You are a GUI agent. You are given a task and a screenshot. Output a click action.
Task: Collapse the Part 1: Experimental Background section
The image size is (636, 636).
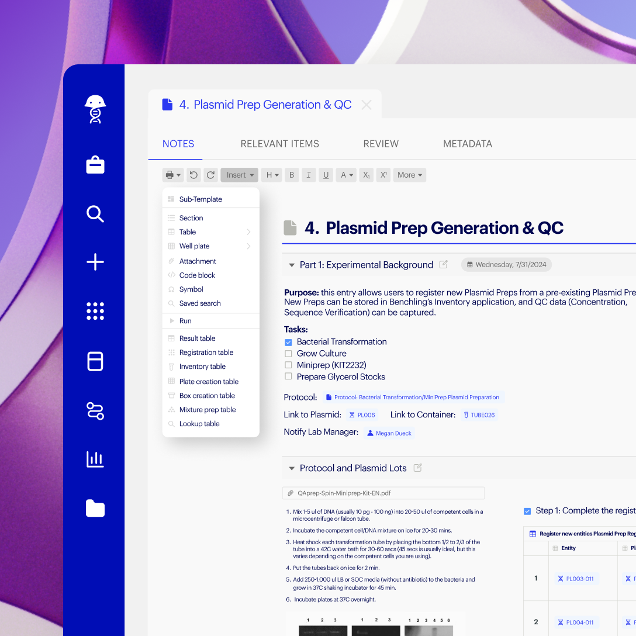[x=292, y=265]
